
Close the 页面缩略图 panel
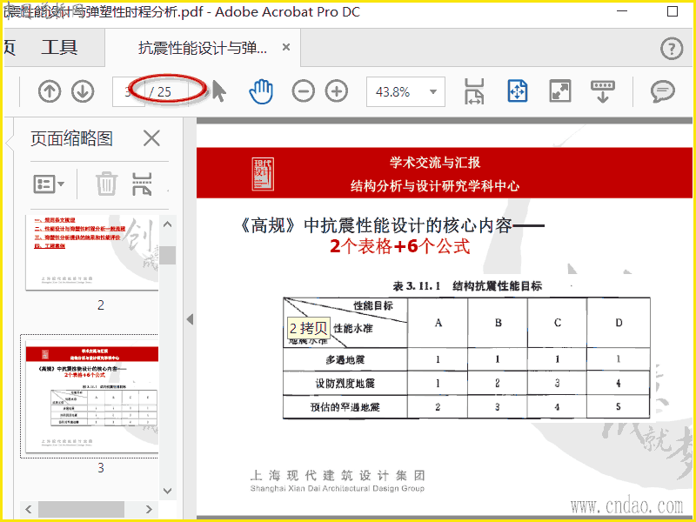coord(151,138)
